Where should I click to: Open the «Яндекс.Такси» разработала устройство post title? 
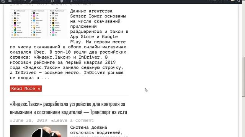[x=69, y=108]
